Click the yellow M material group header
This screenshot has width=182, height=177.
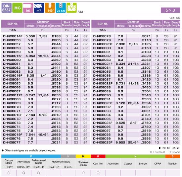pyautogui.click(x=83, y=156)
